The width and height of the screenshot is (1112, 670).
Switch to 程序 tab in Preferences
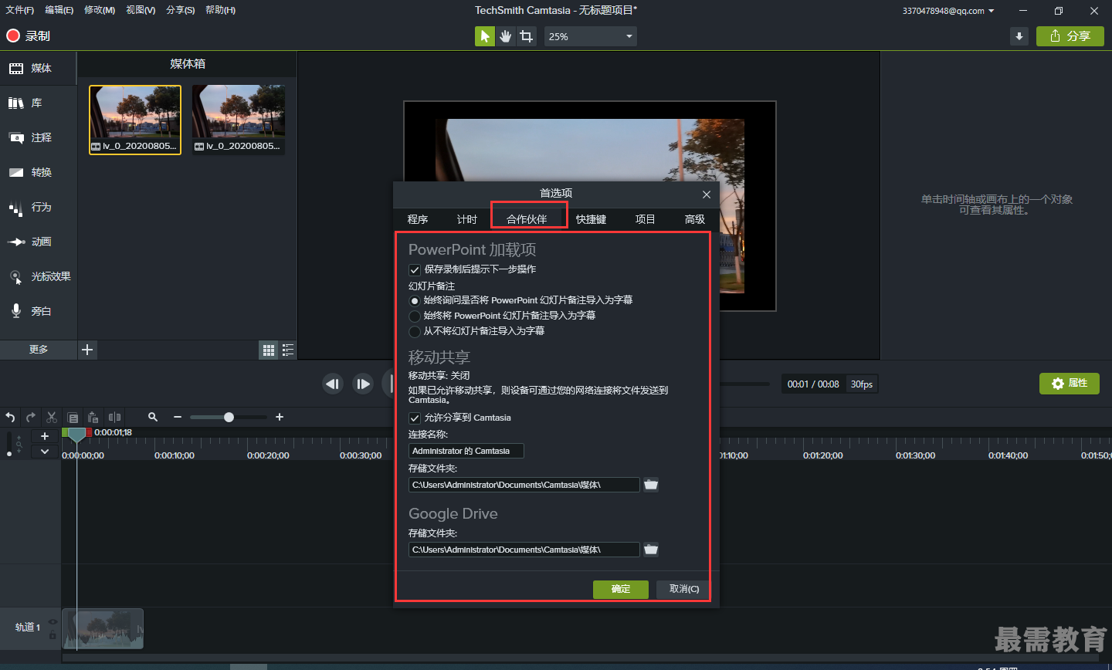(x=418, y=219)
